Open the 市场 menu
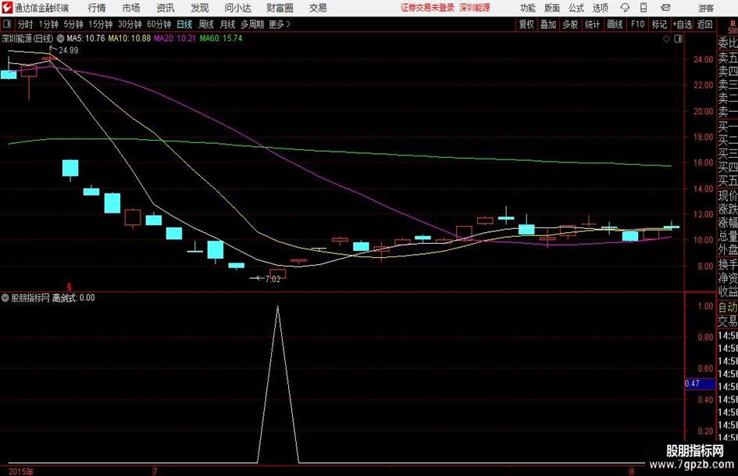 point(131,8)
